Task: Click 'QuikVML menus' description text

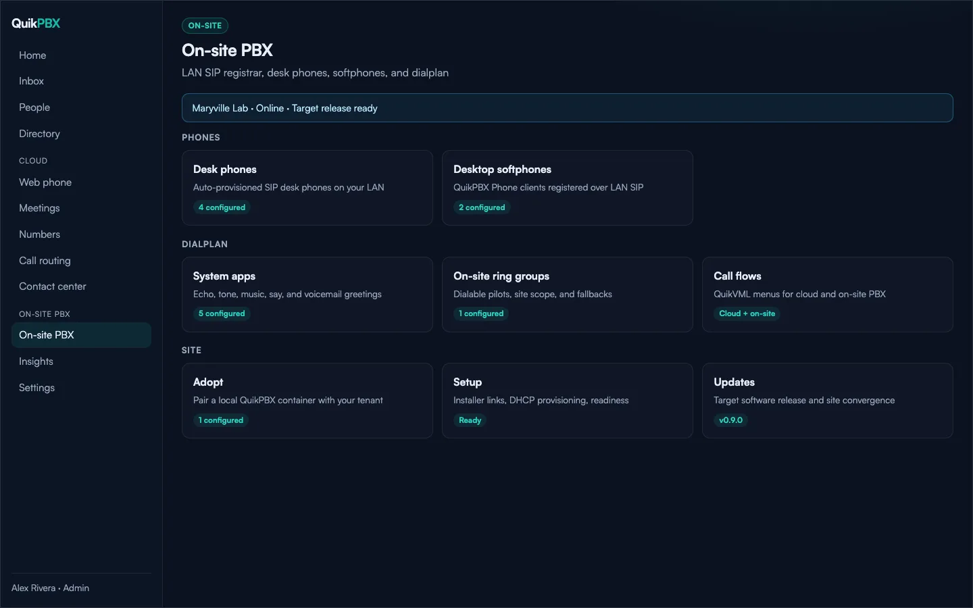Action: tap(799, 295)
